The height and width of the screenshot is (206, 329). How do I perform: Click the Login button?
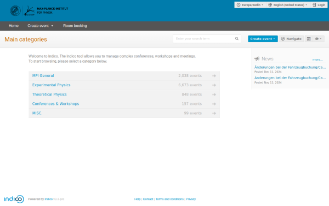pyautogui.click(x=319, y=5)
